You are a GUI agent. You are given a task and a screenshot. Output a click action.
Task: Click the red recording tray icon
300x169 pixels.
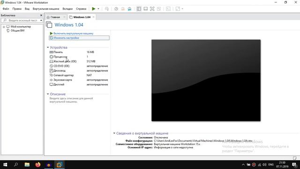tap(254, 165)
